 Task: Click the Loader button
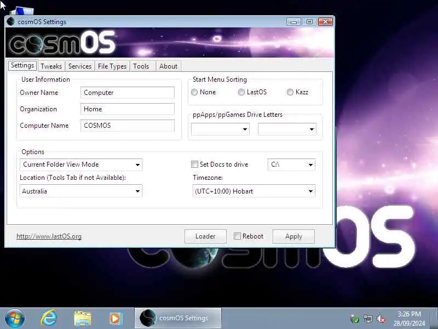point(205,236)
